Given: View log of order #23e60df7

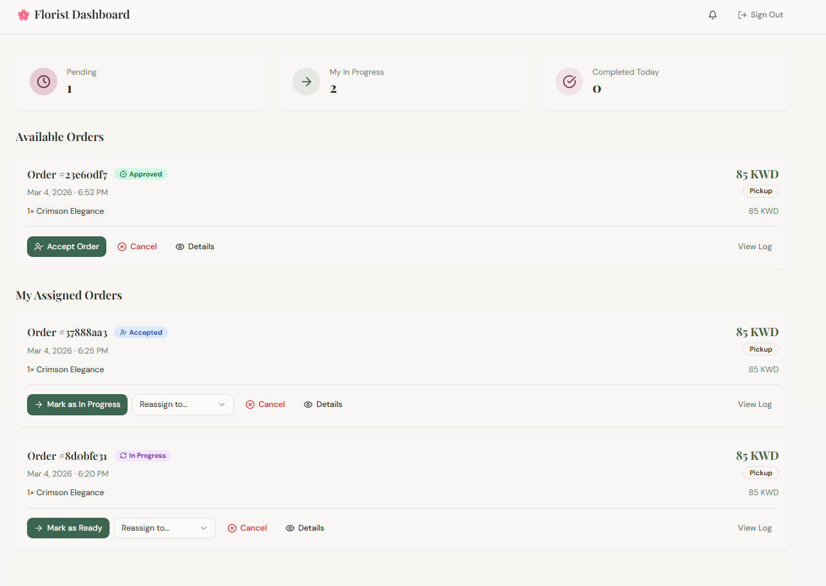Looking at the screenshot, I should (754, 247).
